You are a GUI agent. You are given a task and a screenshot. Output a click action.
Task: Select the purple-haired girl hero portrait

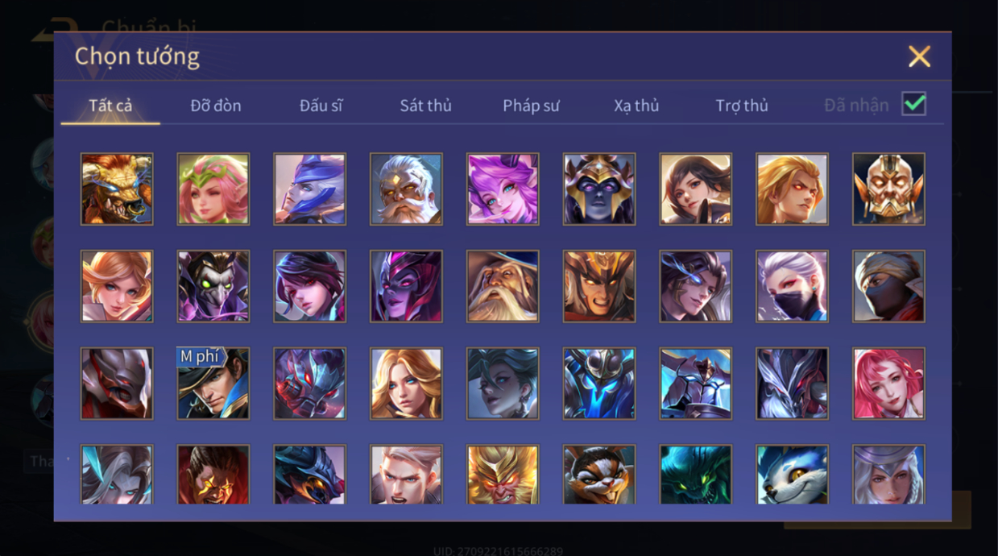[x=503, y=189]
